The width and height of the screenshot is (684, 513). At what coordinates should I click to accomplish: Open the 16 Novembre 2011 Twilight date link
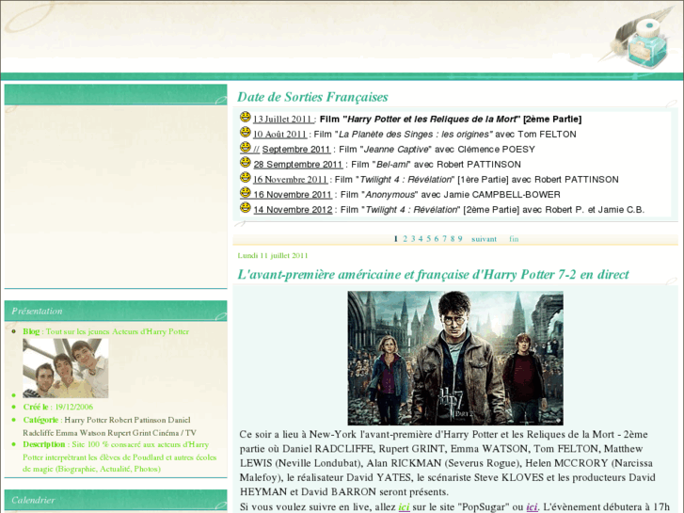point(291,180)
